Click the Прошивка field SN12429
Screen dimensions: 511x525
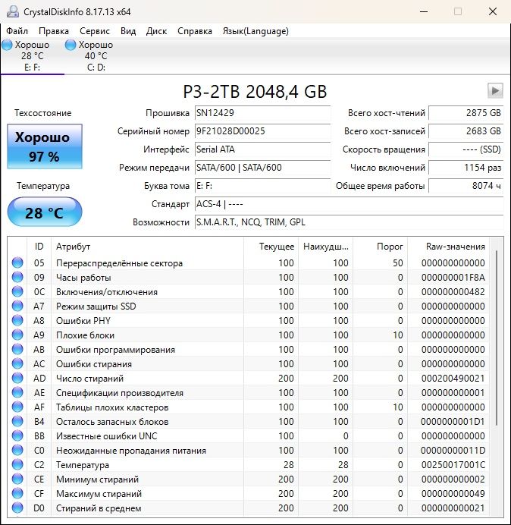pos(262,113)
